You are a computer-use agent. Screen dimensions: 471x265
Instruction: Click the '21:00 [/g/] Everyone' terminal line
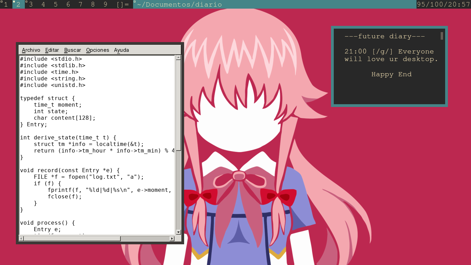click(x=389, y=51)
